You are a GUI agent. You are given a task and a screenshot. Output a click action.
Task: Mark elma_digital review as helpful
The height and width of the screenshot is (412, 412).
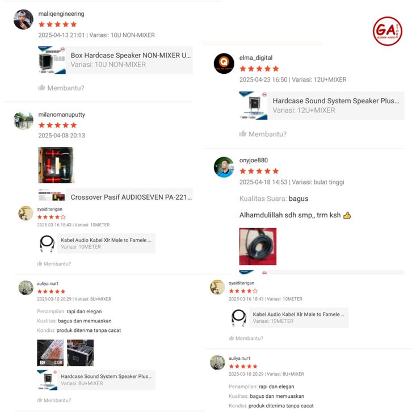263,134
